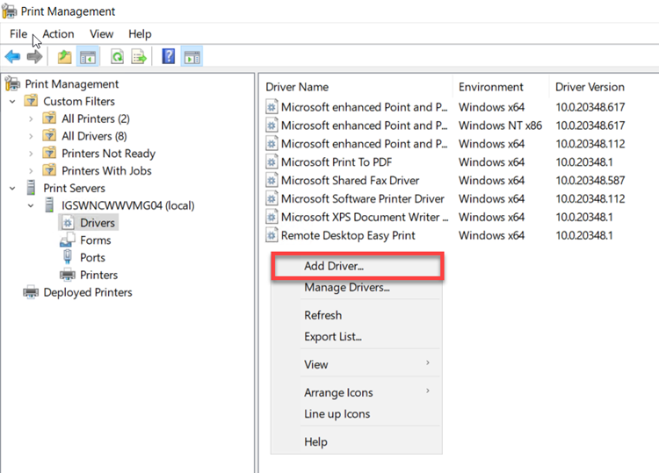Open the Action menu in menu bar
The height and width of the screenshot is (473, 659).
pos(58,33)
